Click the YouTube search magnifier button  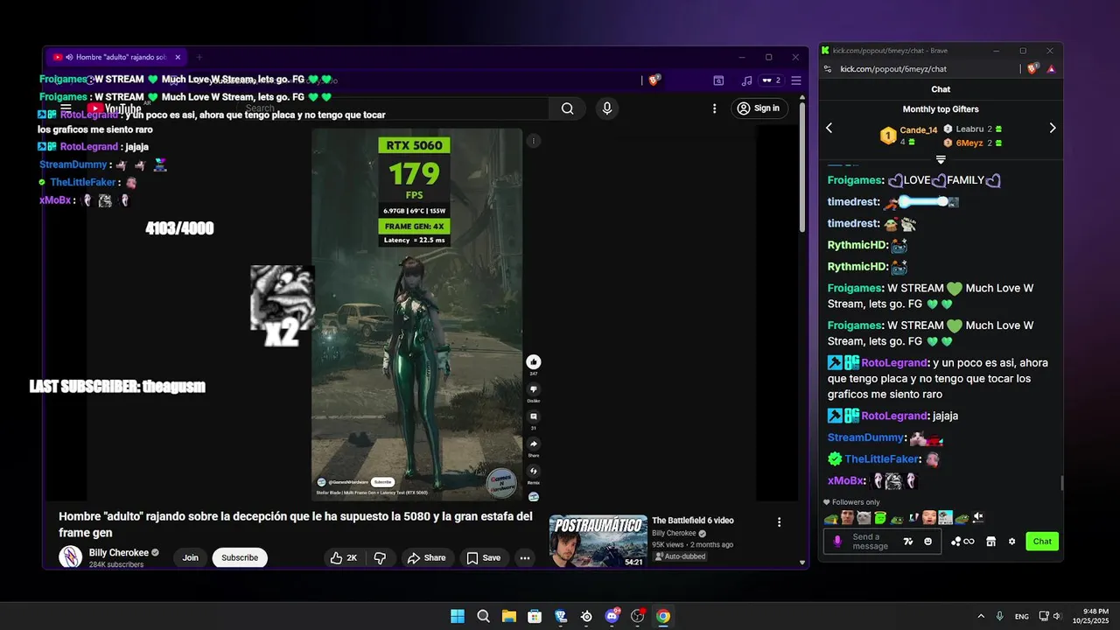click(x=568, y=108)
